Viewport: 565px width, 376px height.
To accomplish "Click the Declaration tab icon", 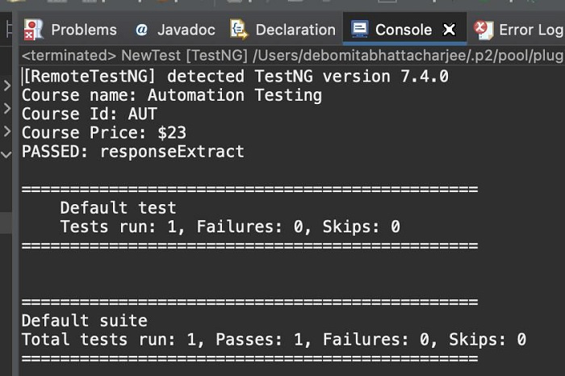I will pyautogui.click(x=239, y=30).
